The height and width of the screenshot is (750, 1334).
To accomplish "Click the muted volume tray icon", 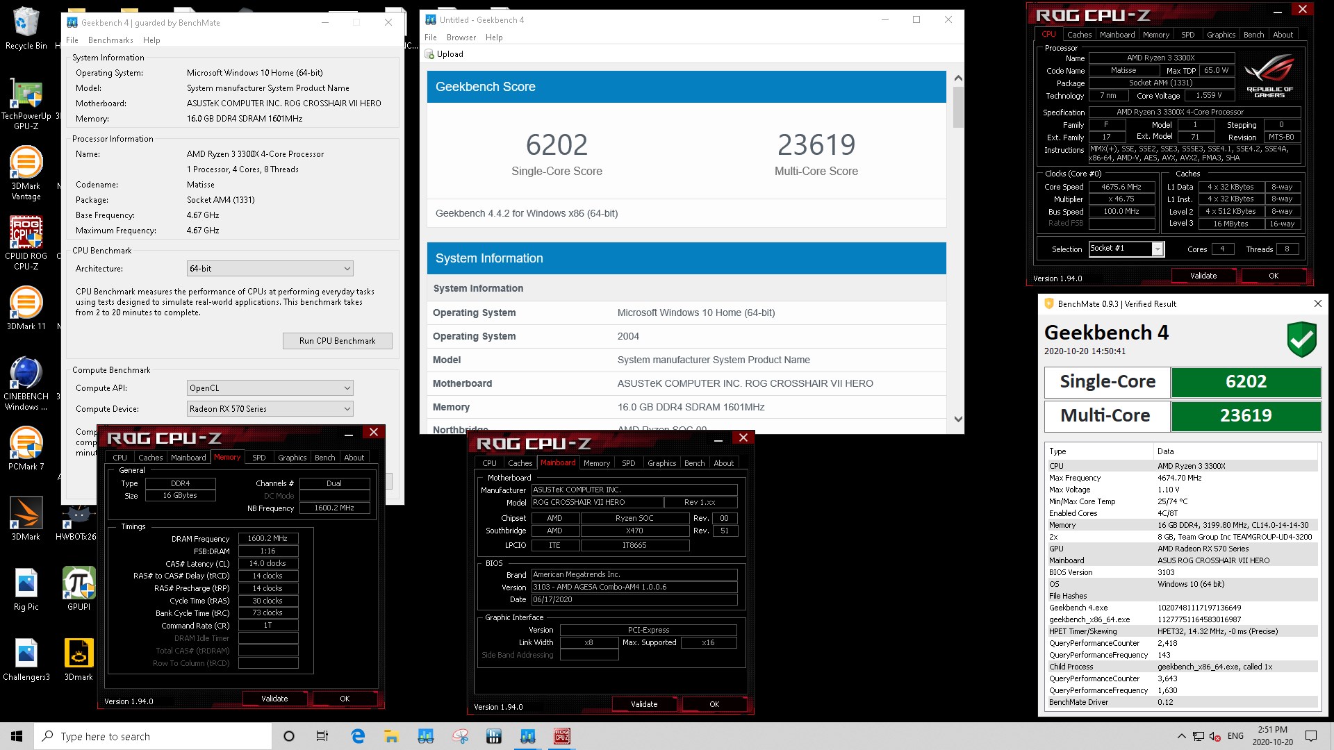I will coord(1214,736).
